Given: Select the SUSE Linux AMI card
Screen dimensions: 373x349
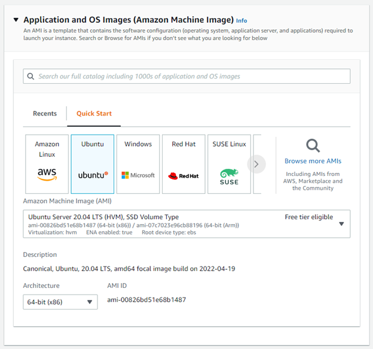Looking at the screenshot, I should [x=229, y=164].
